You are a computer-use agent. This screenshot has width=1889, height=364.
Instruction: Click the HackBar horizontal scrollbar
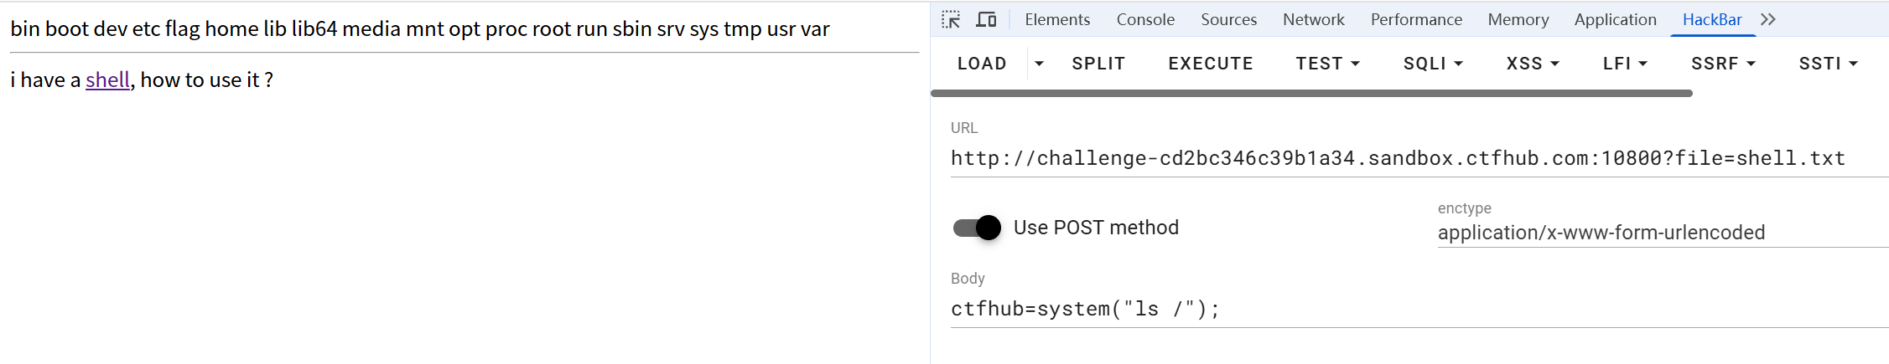pyautogui.click(x=1311, y=94)
